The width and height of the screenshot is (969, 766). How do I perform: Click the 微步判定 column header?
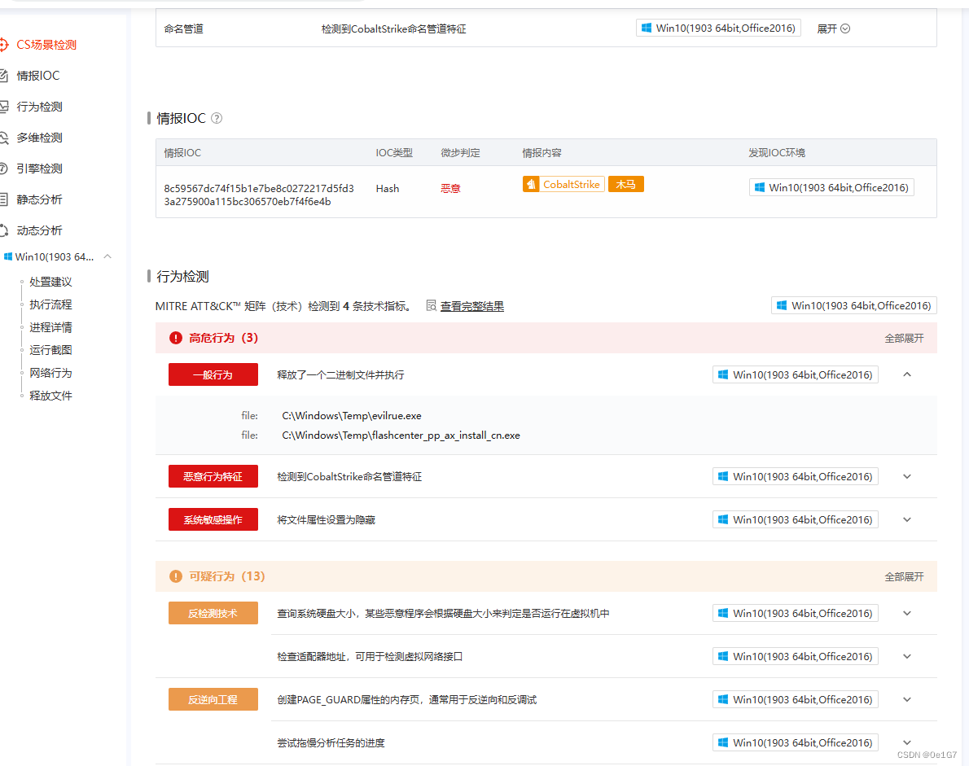coord(460,152)
